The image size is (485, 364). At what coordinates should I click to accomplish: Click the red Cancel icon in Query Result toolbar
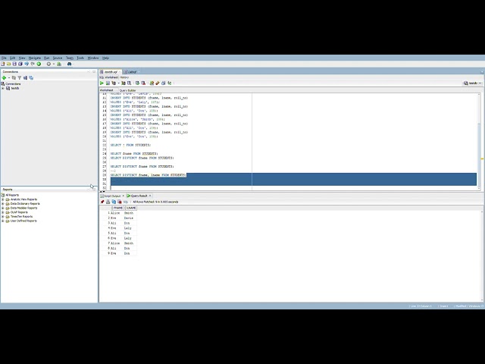120,202
